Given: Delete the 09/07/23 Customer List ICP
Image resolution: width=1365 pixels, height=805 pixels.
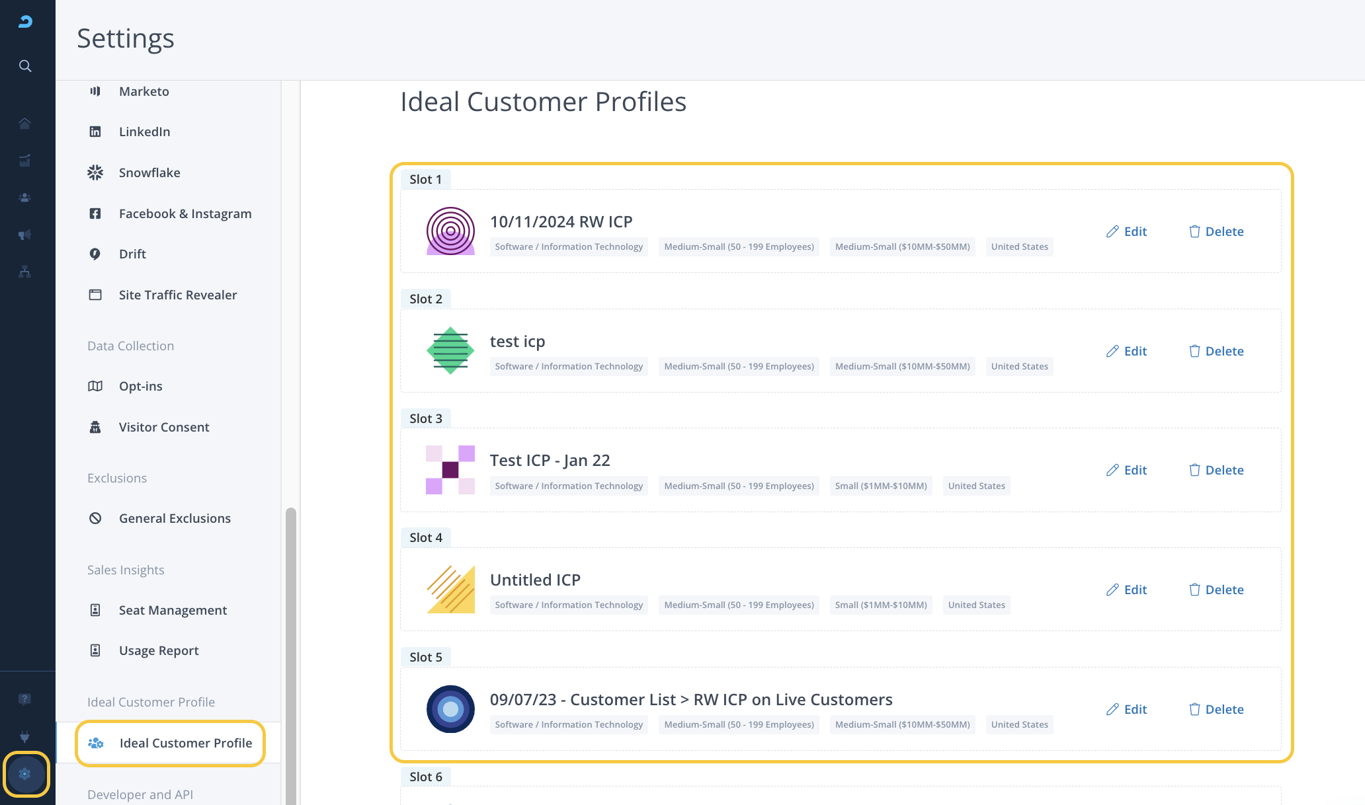Looking at the screenshot, I should pyautogui.click(x=1216, y=709).
